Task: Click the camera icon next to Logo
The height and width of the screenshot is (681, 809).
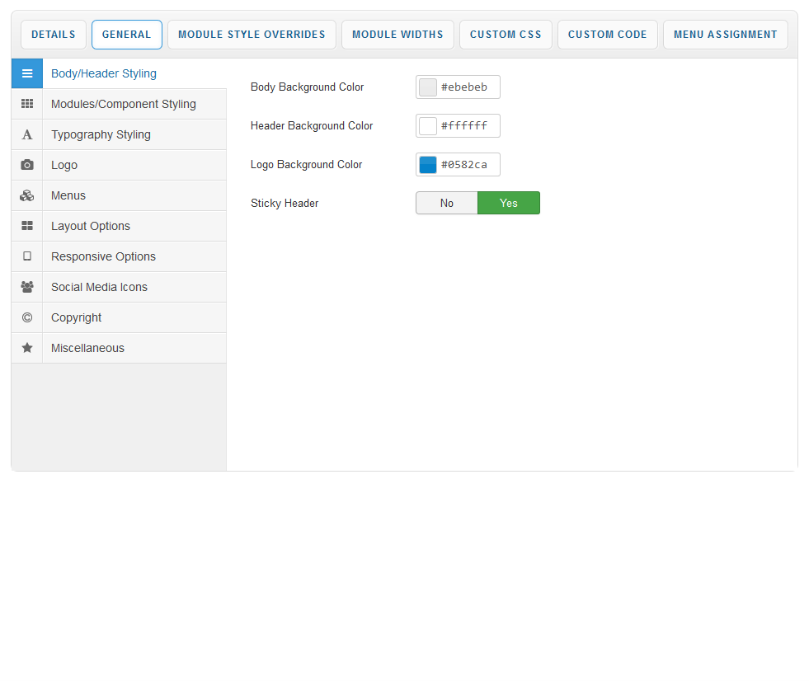Action: [27, 165]
